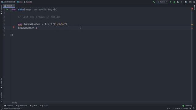The height and width of the screenshot is (110, 196).
Task: Click the run gutter arrow beside main function
Action: click(7, 9)
